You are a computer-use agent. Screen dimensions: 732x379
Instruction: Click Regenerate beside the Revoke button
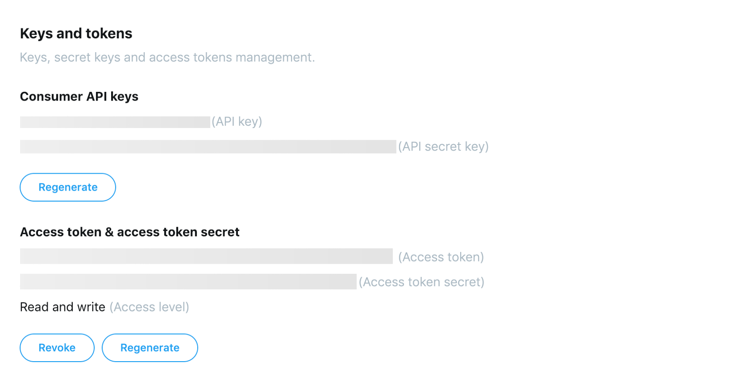[150, 348]
